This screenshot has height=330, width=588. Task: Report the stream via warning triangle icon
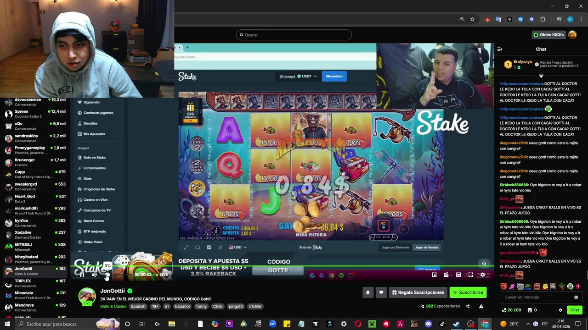481,306
